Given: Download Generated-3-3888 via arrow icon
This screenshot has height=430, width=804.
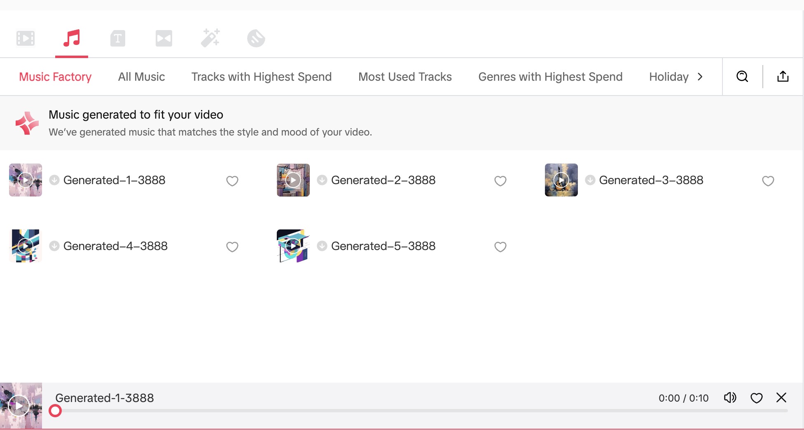Looking at the screenshot, I should pos(590,180).
